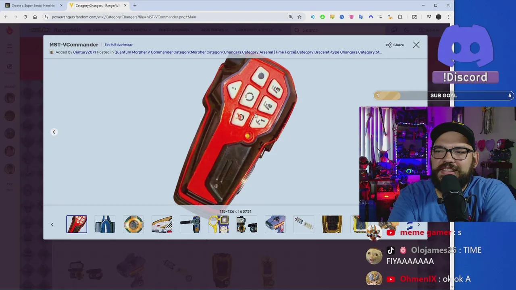
Task: Open the Extensions puzzle-piece menu
Action: point(400,17)
